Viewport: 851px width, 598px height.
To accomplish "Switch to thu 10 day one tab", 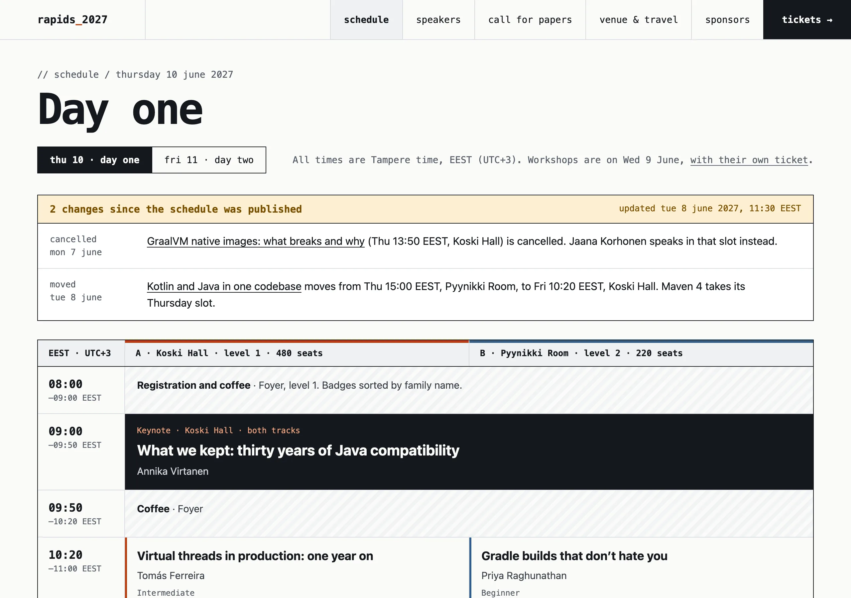I will 94,160.
